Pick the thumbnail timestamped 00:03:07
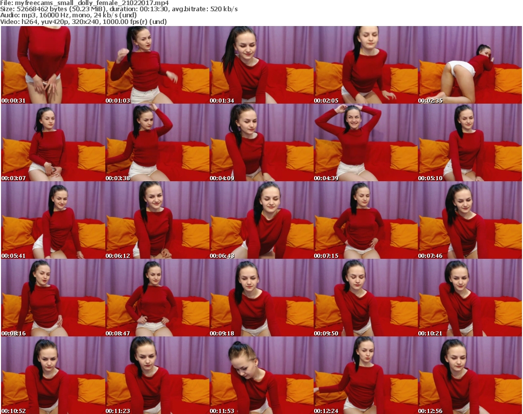The width and height of the screenshot is (523, 414). click(x=53, y=142)
